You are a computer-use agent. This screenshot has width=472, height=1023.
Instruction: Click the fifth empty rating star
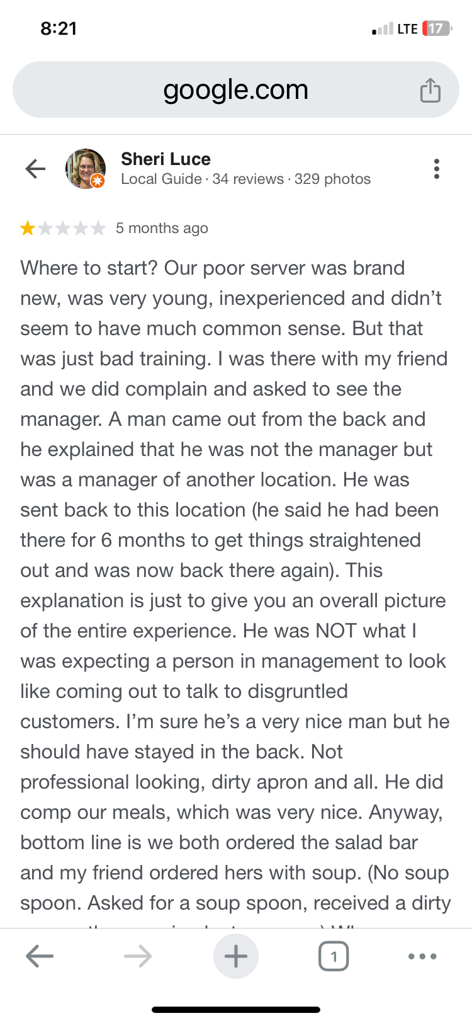tap(98, 228)
